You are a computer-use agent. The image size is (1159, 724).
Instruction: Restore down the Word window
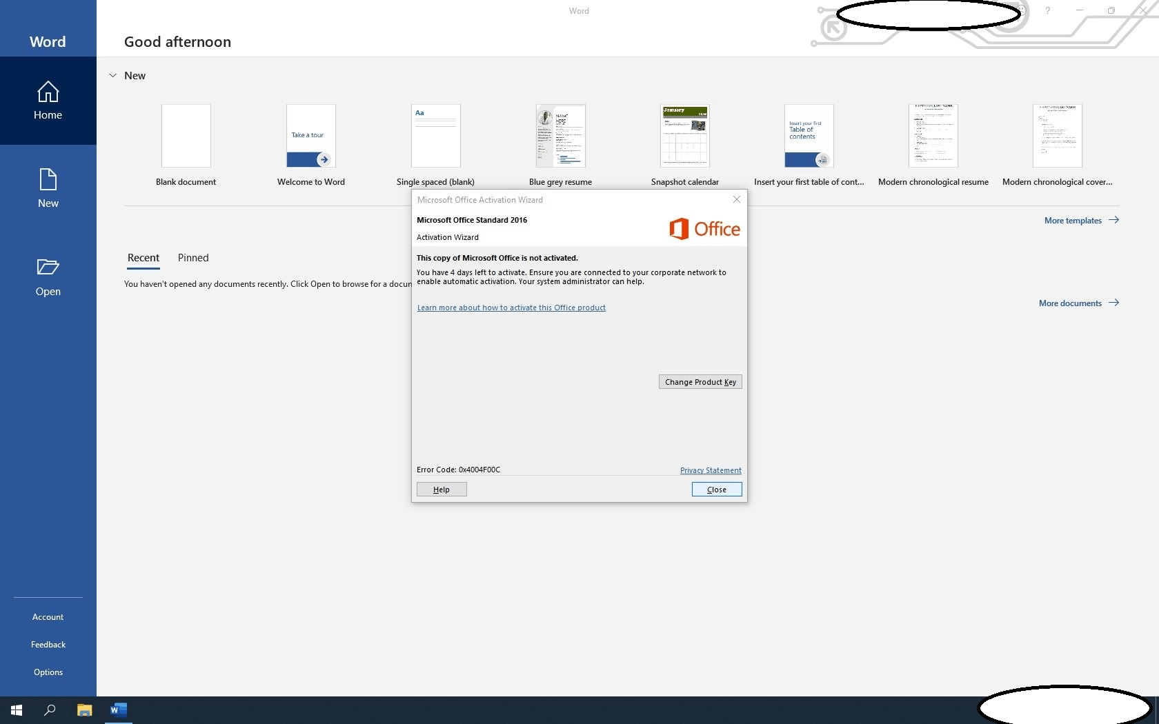coord(1111,10)
